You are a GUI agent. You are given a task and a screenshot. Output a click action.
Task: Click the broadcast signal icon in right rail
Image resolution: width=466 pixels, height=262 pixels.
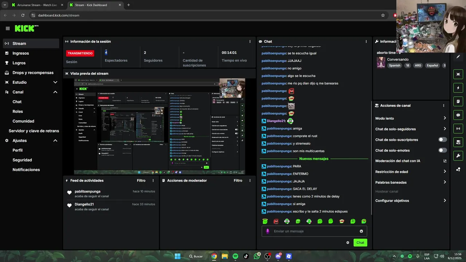[x=458, y=128]
